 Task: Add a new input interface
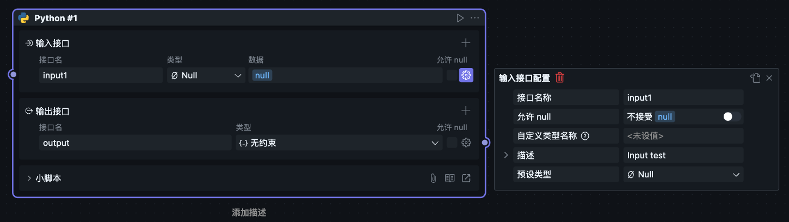(466, 43)
